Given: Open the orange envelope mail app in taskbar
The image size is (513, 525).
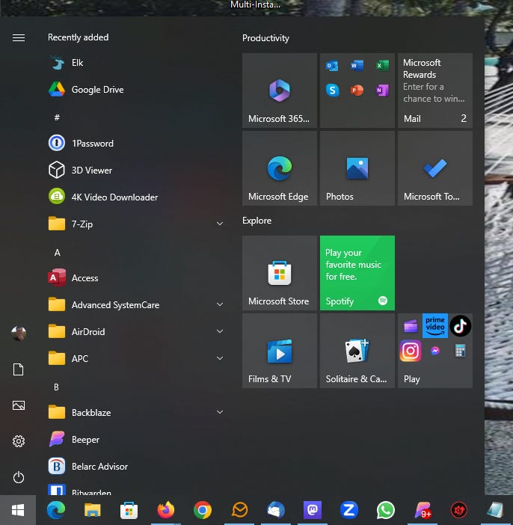Looking at the screenshot, I should (x=240, y=510).
